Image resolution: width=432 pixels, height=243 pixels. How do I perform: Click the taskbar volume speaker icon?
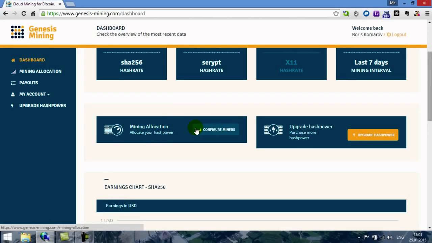390,237
